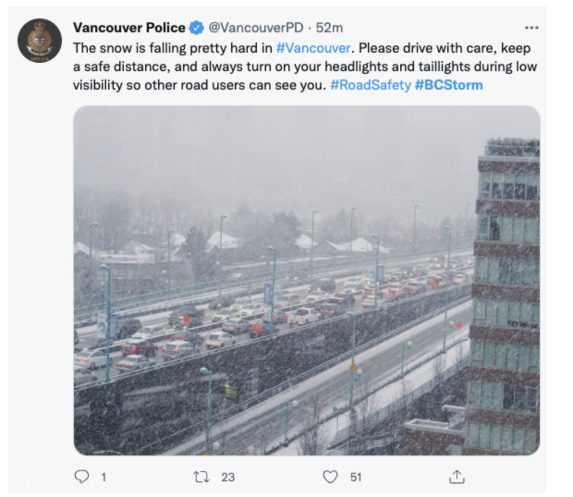573x497 pixels.
Task: Open the three-dot more options menu
Action: click(532, 28)
